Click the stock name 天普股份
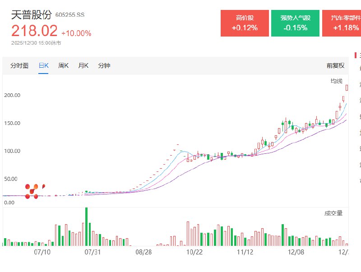This screenshot has height=272, width=361. 32,15
